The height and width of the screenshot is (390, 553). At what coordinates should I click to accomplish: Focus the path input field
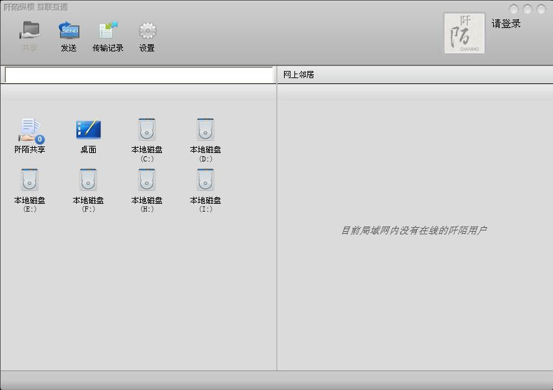click(x=138, y=75)
